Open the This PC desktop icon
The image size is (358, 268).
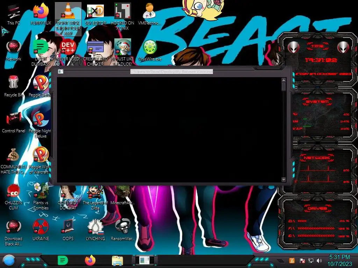pyautogui.click(x=14, y=14)
